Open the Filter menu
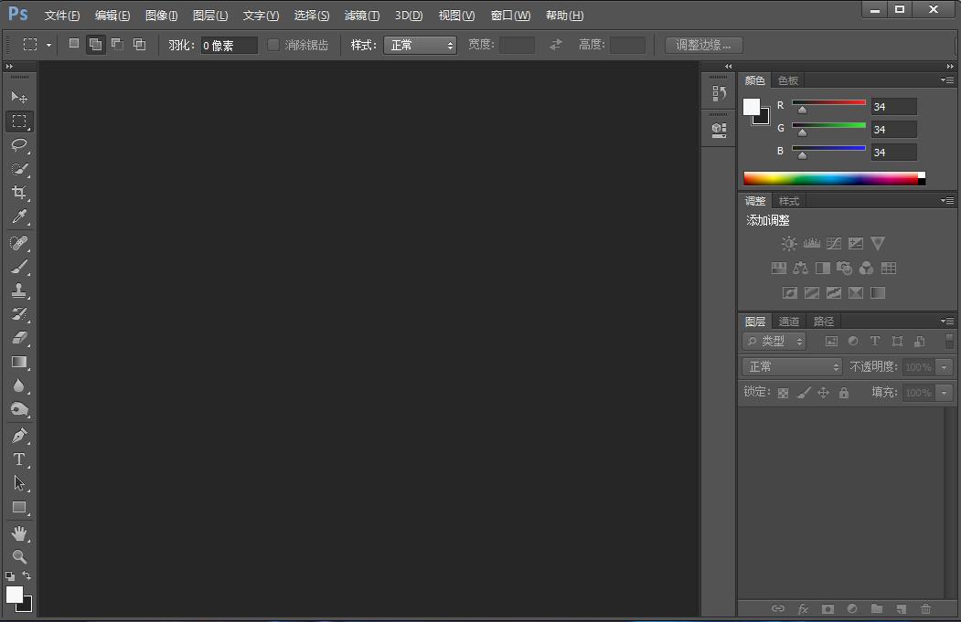Viewport: 961px width, 622px height. click(361, 16)
